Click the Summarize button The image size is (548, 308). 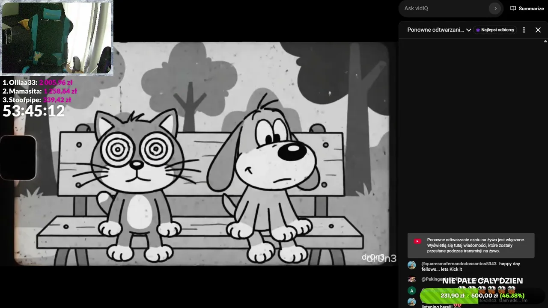click(x=527, y=9)
